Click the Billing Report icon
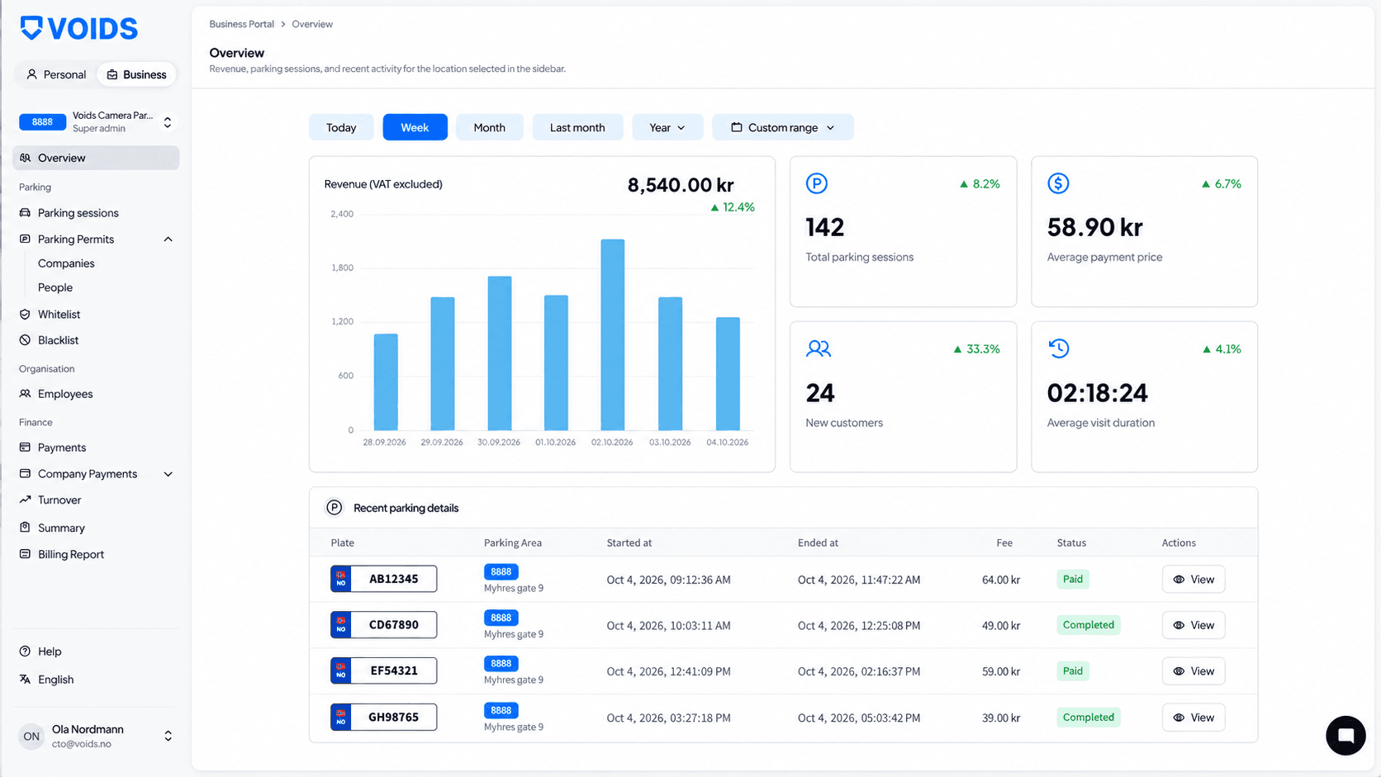The image size is (1381, 777). (25, 554)
